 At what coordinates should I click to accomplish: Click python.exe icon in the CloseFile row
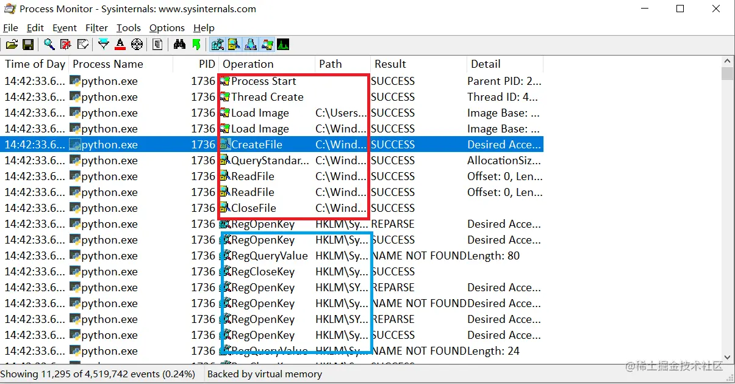[75, 208]
